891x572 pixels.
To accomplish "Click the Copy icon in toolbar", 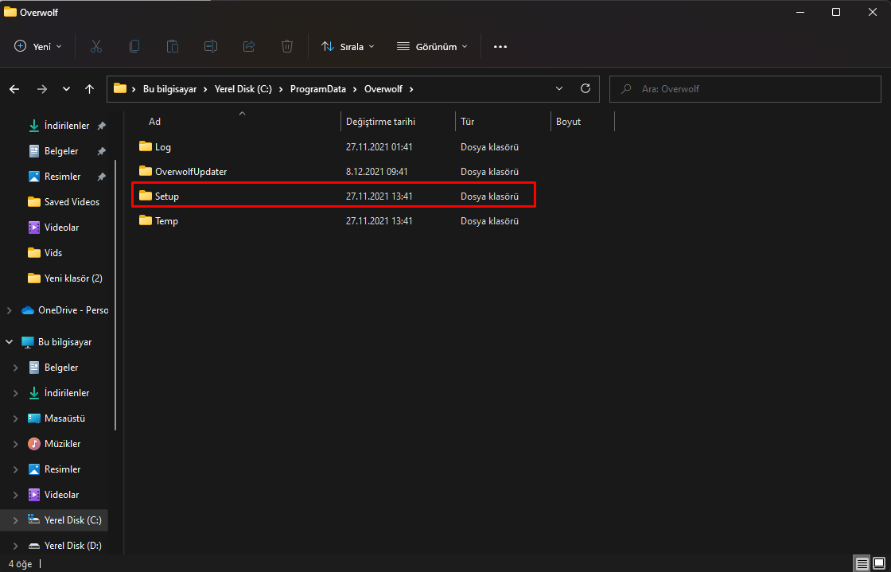I will pos(134,47).
